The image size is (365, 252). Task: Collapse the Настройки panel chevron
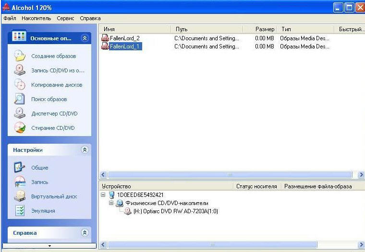tap(85, 150)
